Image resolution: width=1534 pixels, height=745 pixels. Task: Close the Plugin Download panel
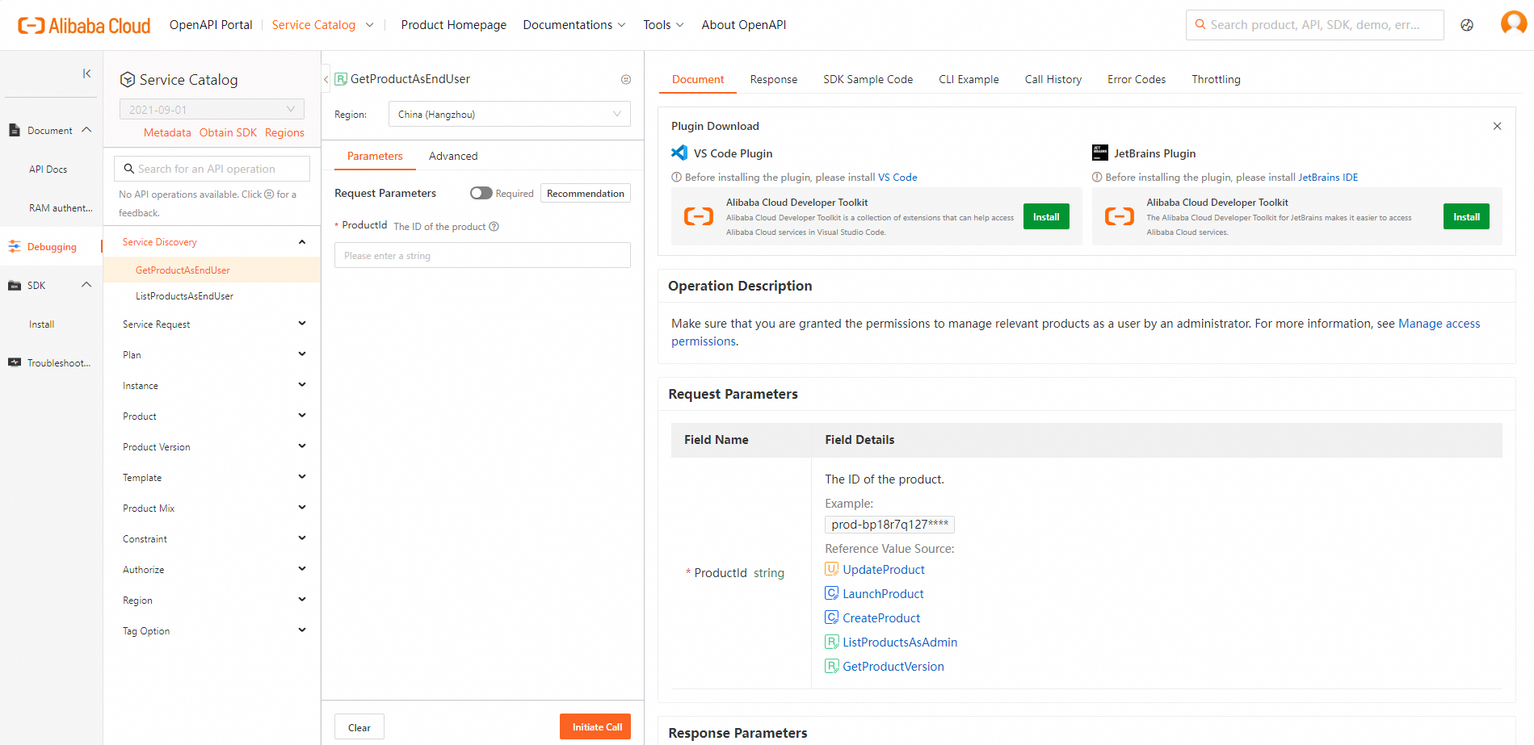point(1497,126)
